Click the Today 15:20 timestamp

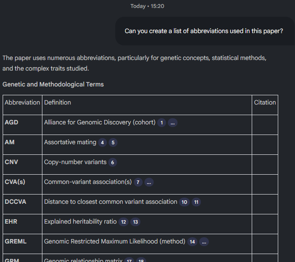(x=147, y=6)
